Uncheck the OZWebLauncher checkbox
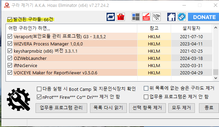This screenshot has width=219, height=127. 10,58
